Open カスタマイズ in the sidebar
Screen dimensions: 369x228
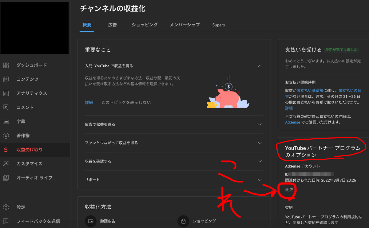(30, 164)
